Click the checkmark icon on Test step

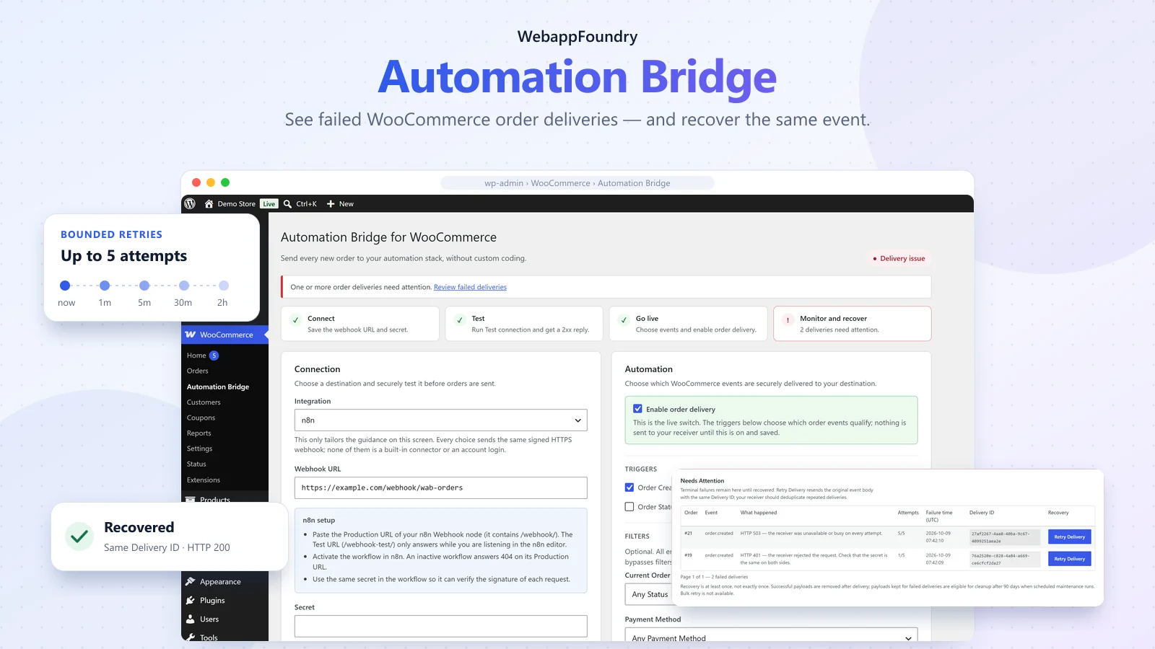(x=460, y=320)
